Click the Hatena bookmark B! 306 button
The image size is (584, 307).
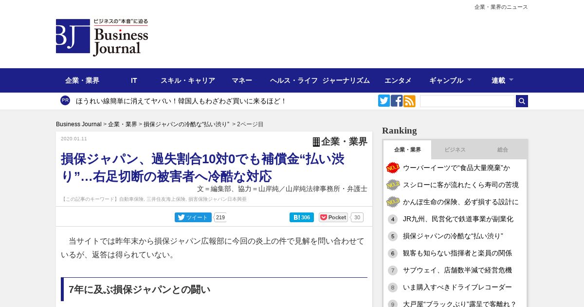pos(302,217)
